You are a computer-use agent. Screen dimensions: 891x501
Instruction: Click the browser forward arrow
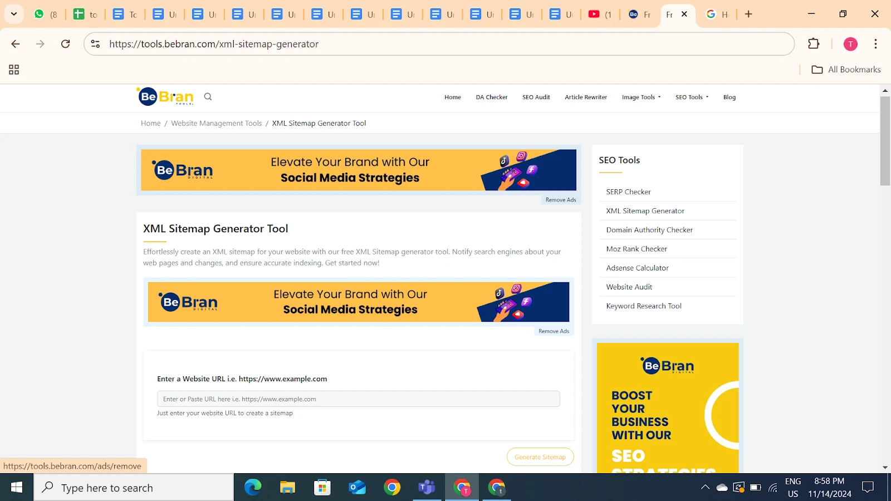pyautogui.click(x=40, y=44)
